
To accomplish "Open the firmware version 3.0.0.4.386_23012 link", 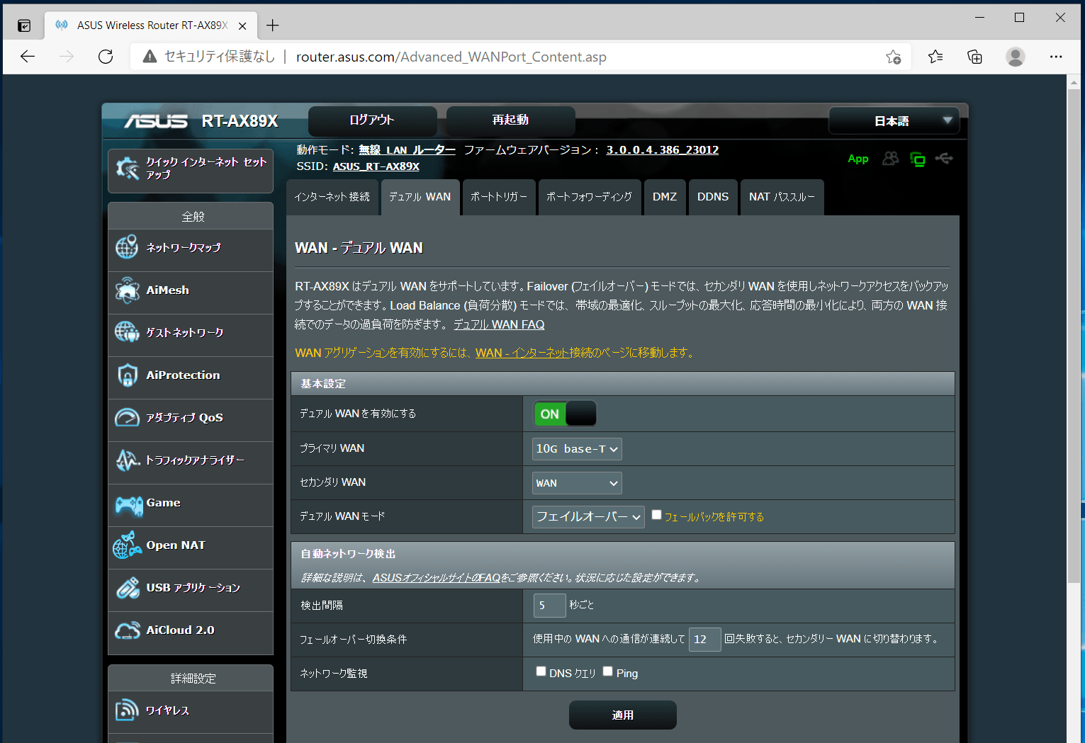I will [x=663, y=150].
